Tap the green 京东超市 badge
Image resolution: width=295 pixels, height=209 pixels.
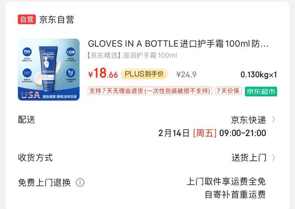coord(261,92)
